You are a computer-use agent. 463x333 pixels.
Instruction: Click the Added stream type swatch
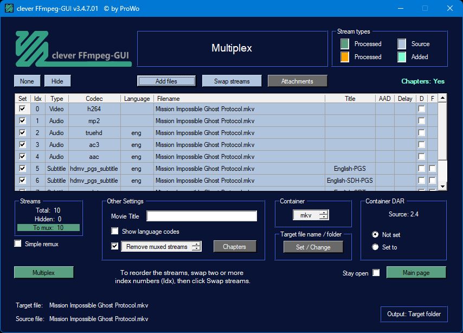point(402,57)
